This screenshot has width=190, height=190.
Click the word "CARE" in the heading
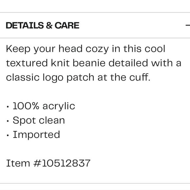pyautogui.click(x=67, y=26)
